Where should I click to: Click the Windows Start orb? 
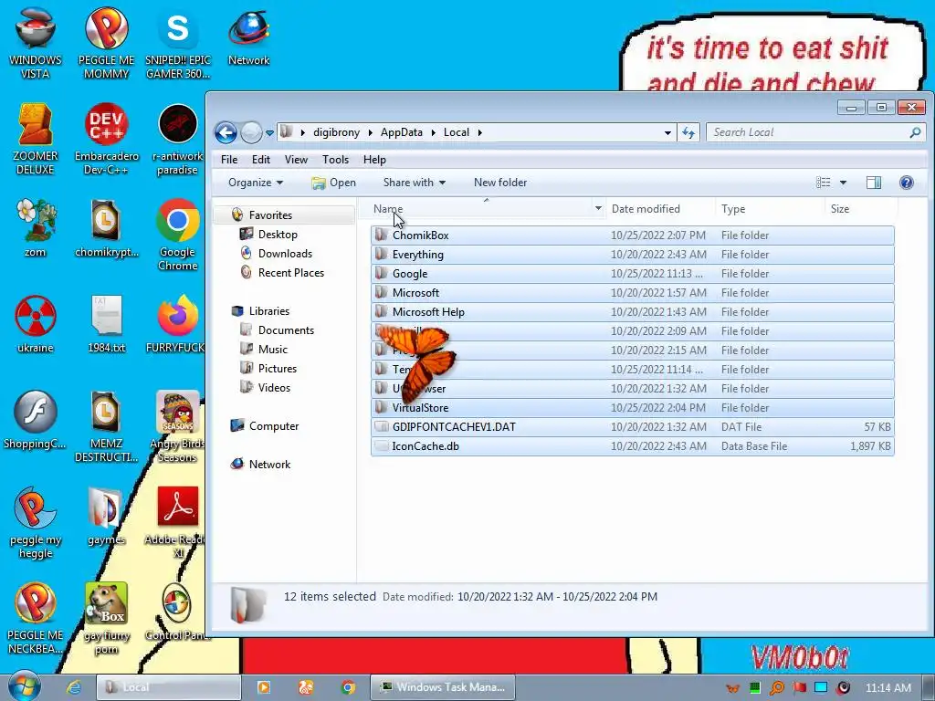25,685
